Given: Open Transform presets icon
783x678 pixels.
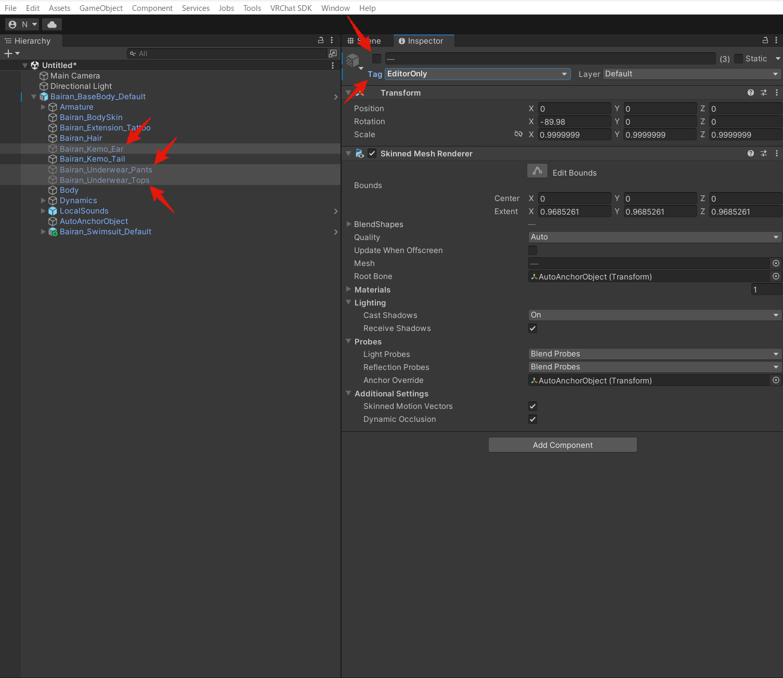Looking at the screenshot, I should pos(764,92).
